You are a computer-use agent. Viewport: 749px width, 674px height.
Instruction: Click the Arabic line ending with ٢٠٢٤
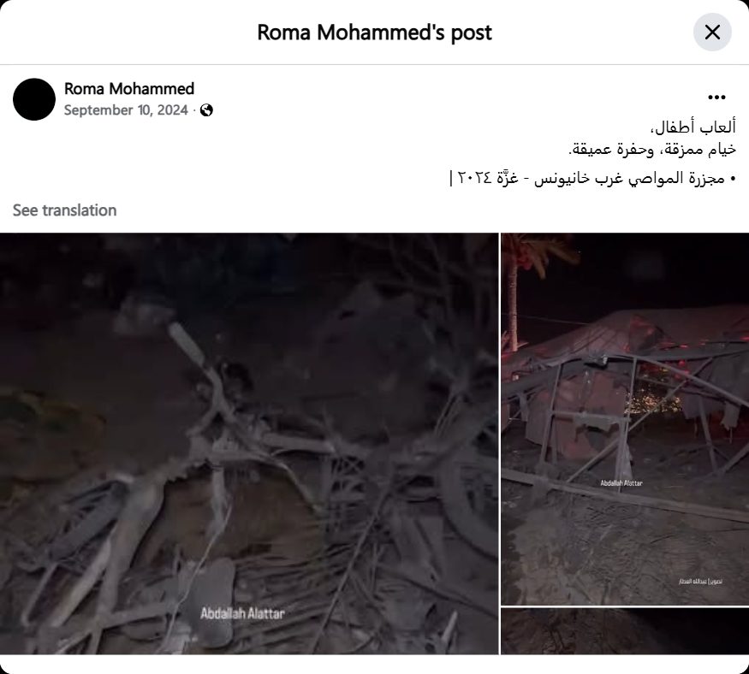(x=593, y=178)
